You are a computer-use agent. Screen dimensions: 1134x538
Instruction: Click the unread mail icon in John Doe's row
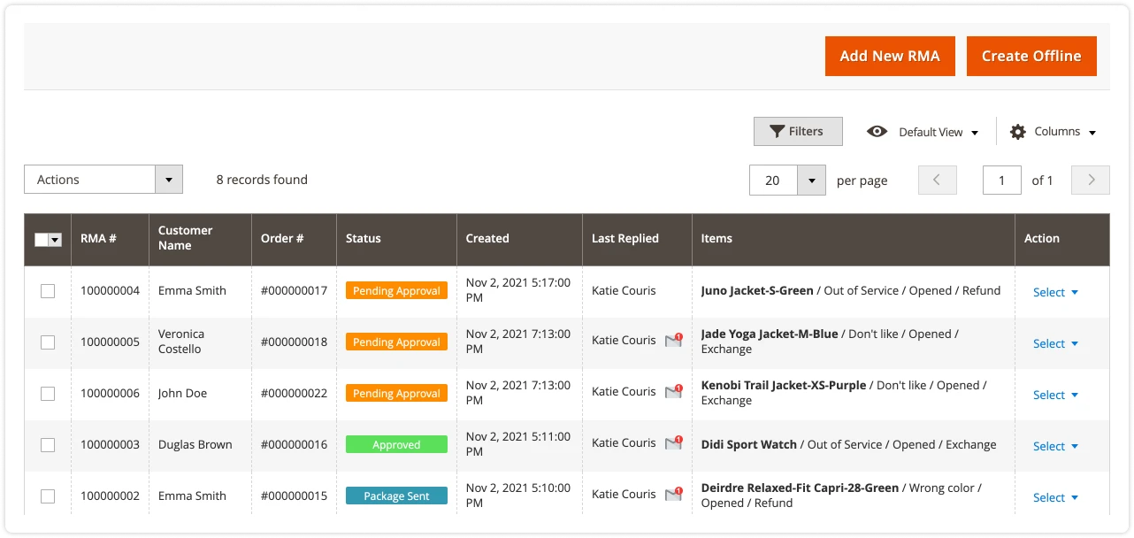pos(674,392)
